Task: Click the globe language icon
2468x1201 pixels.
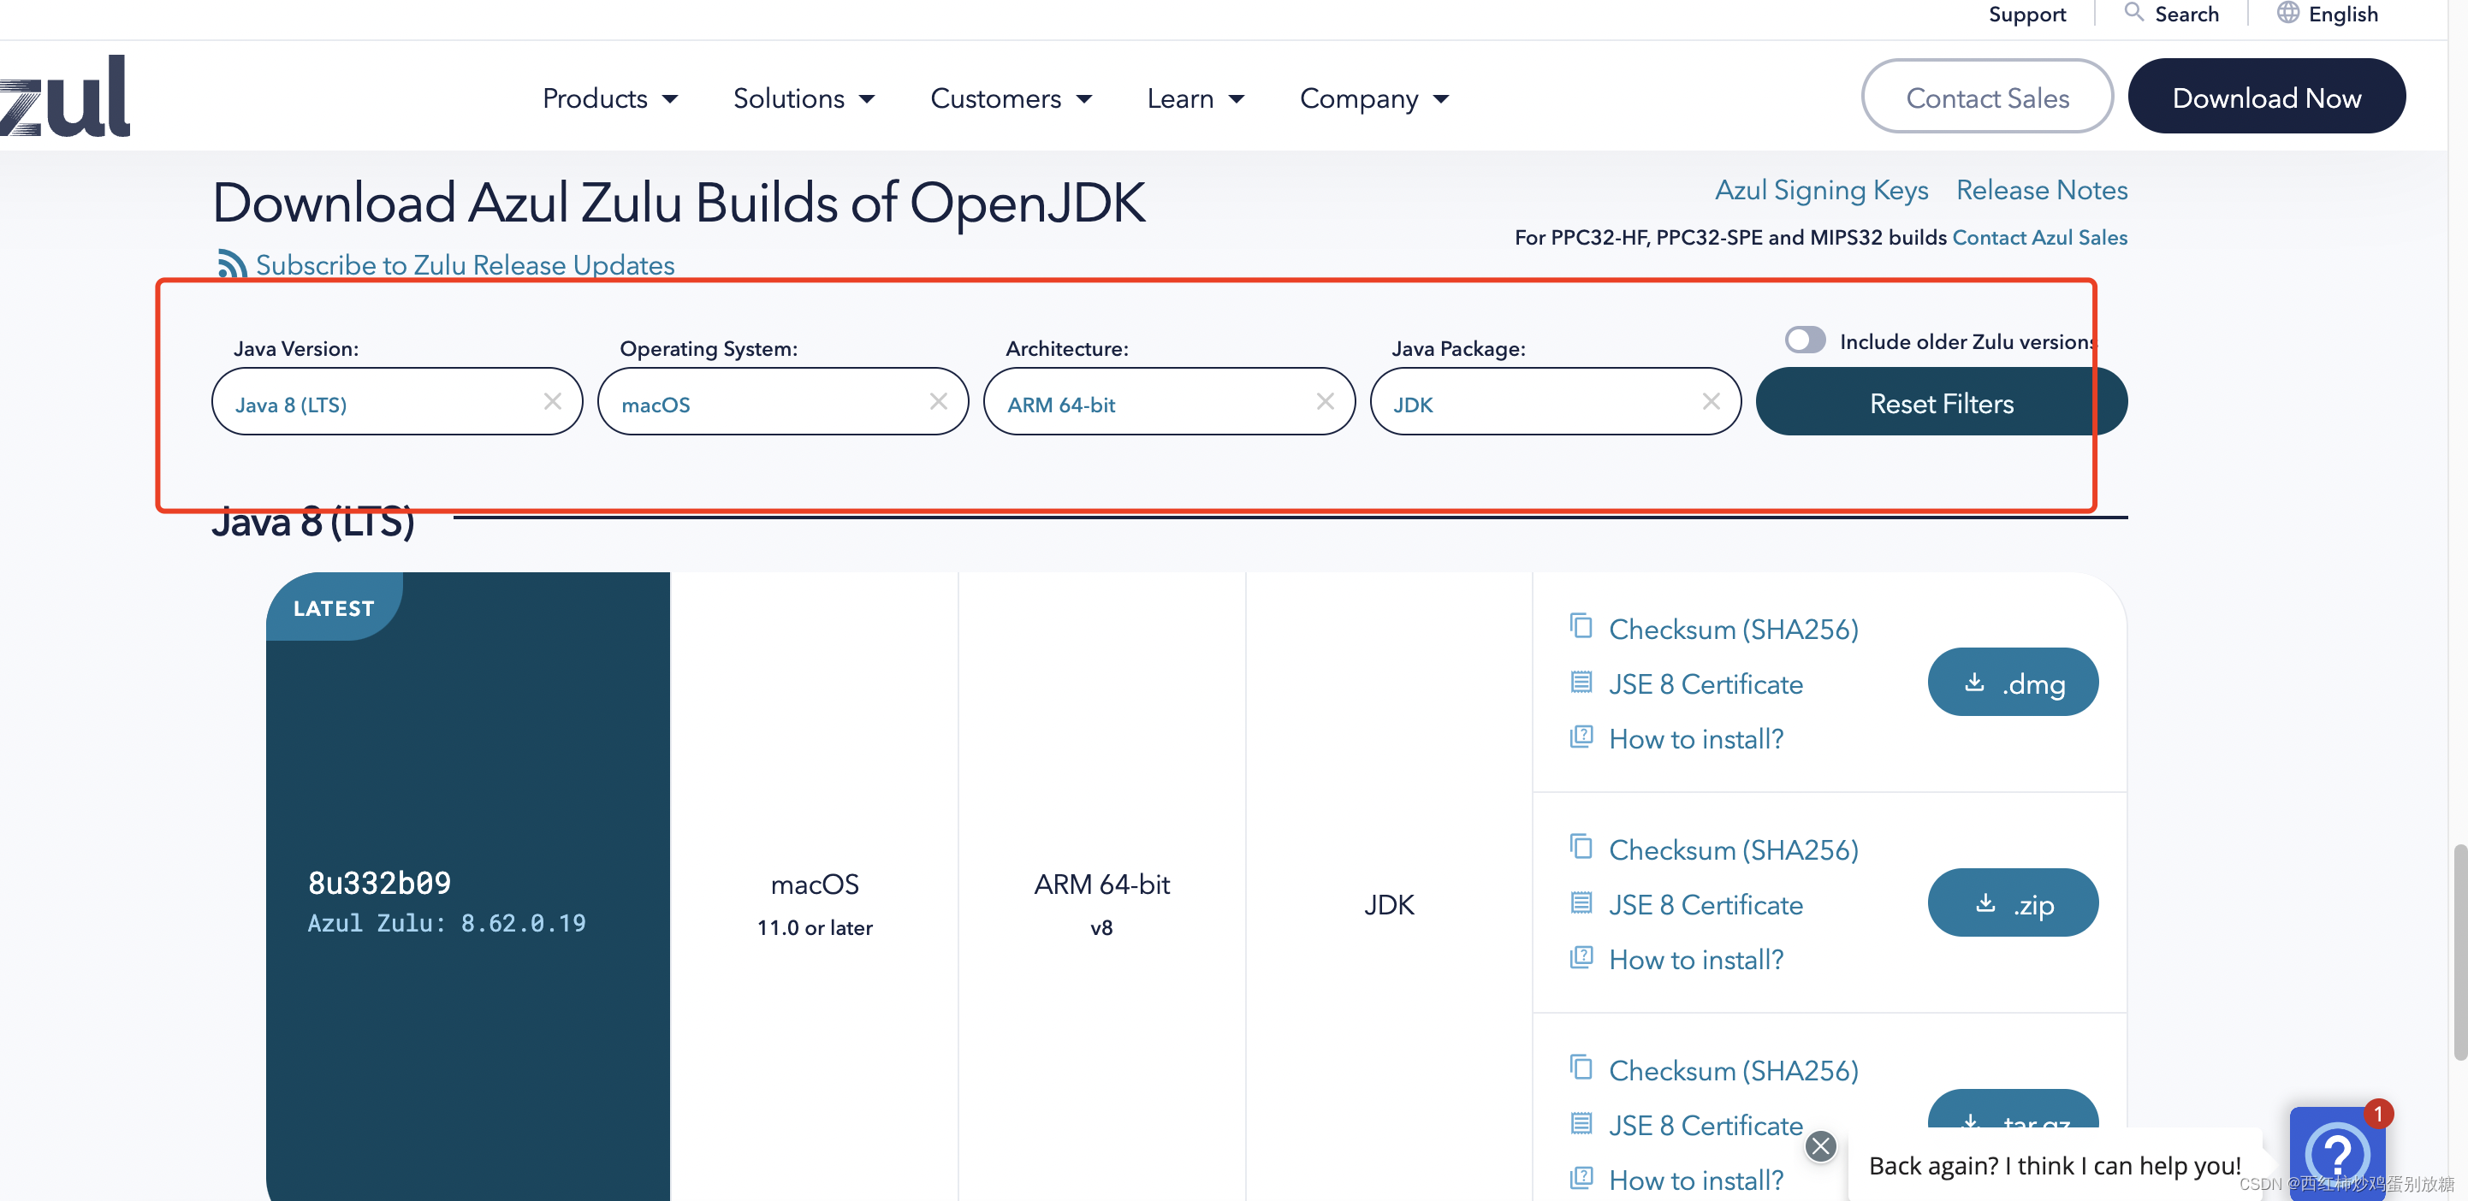Action: [2288, 13]
